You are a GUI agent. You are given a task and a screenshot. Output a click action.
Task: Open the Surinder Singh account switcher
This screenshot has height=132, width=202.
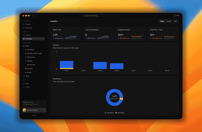[x=34, y=110]
